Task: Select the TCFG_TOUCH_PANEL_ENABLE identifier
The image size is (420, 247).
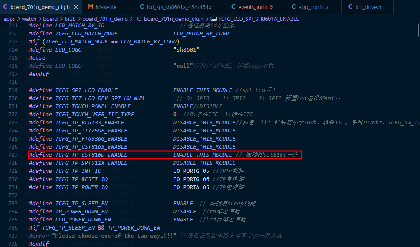Action: point(93,106)
